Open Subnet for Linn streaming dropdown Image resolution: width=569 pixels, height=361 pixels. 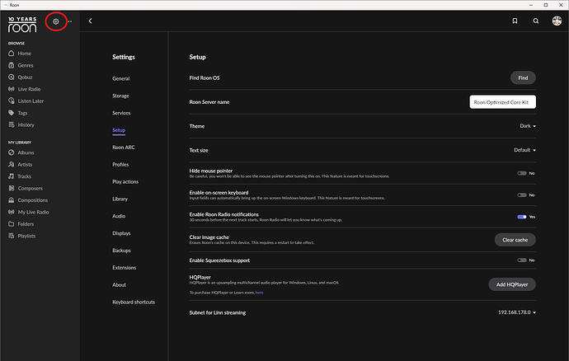517,312
